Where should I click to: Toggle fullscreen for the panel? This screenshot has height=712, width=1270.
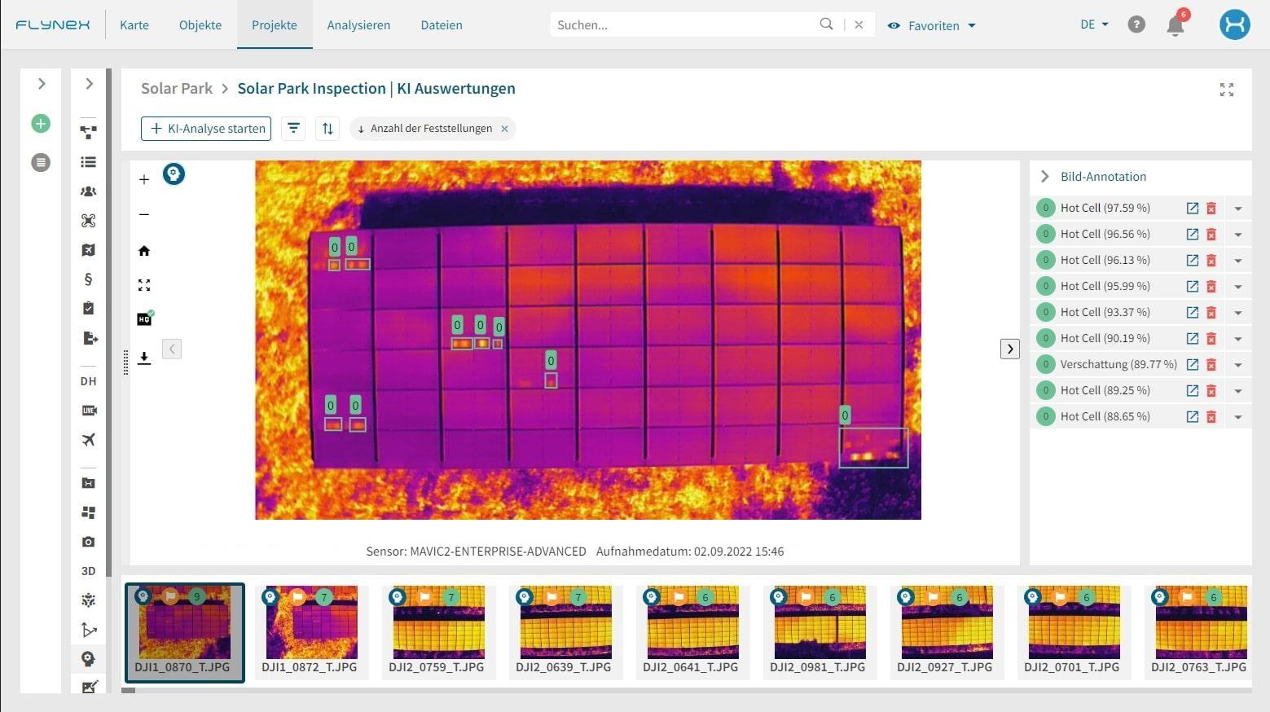1226,90
